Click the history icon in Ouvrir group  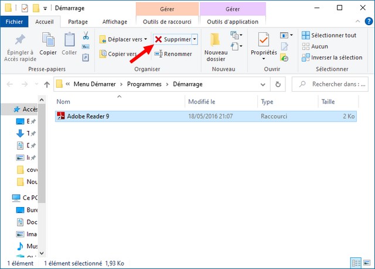[284, 58]
